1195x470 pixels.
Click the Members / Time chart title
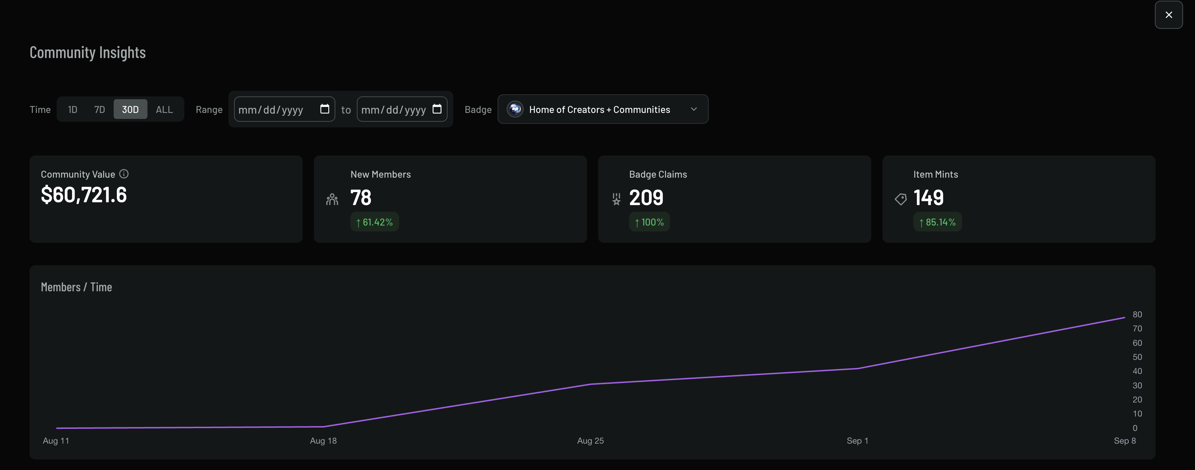click(77, 287)
